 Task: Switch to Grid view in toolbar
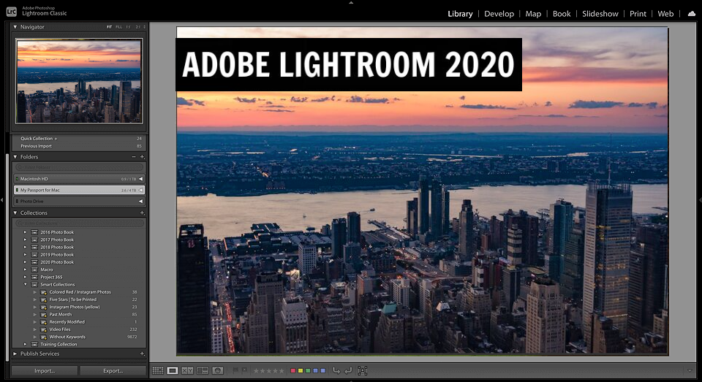point(157,371)
